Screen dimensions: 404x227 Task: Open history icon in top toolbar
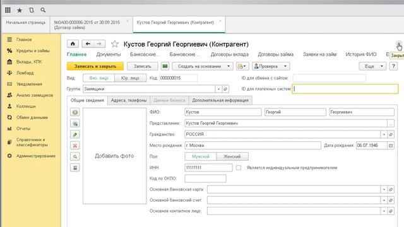(x=32, y=10)
